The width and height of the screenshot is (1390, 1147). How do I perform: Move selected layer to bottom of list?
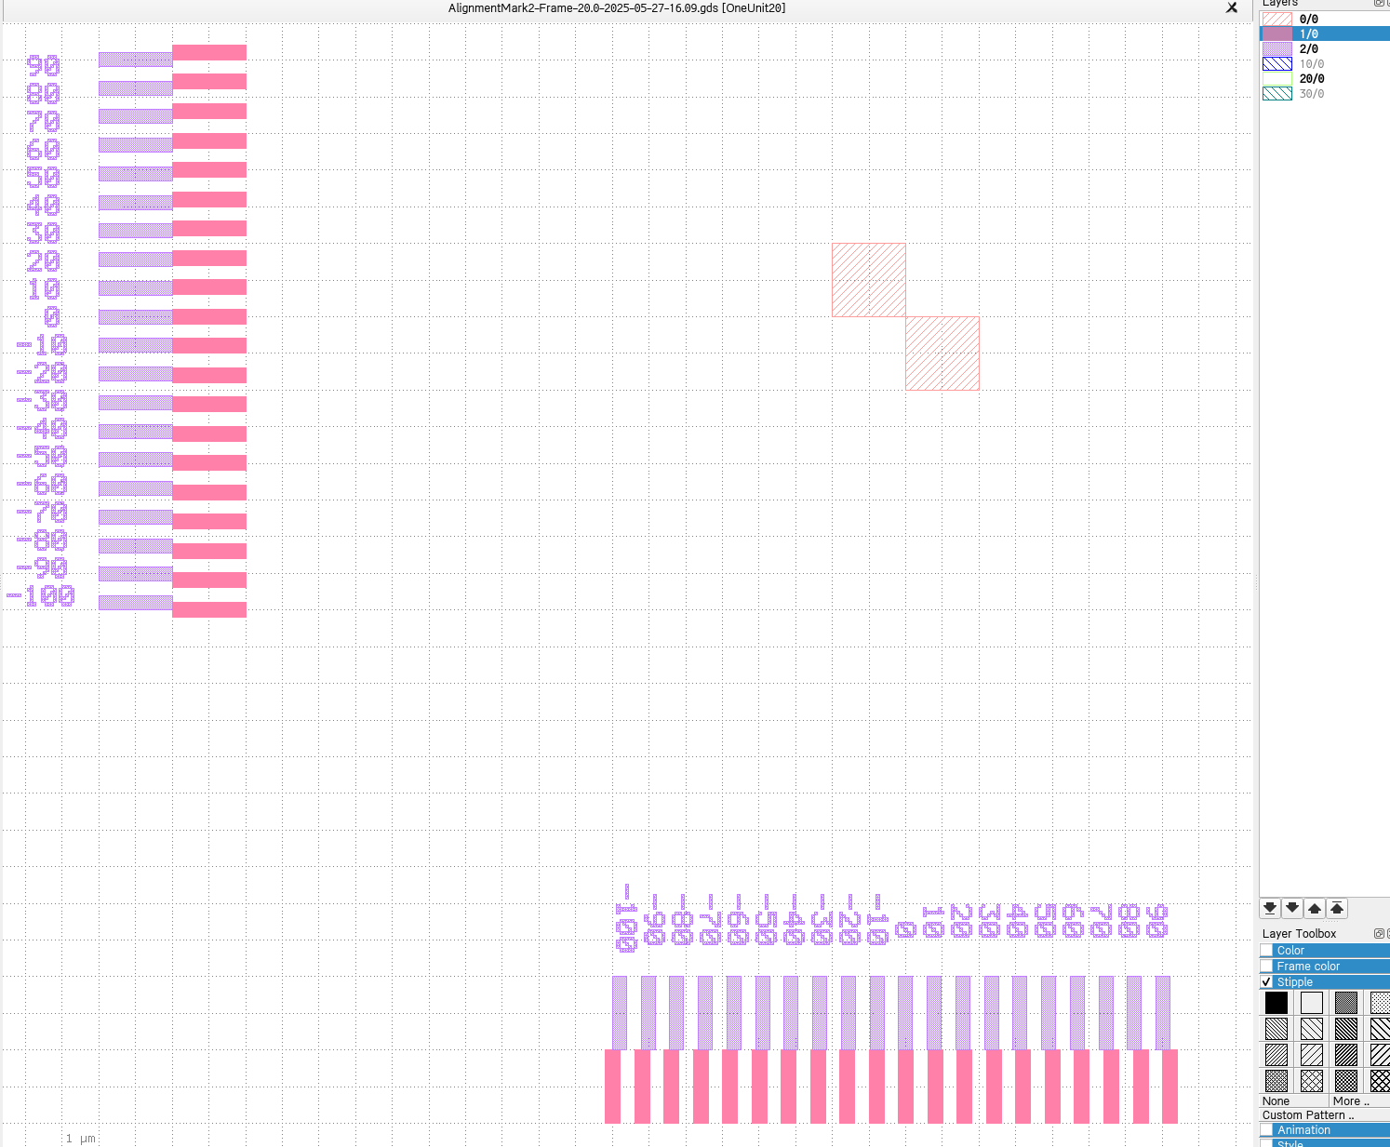coord(1270,908)
